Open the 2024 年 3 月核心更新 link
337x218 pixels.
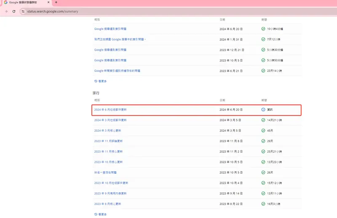point(108,131)
